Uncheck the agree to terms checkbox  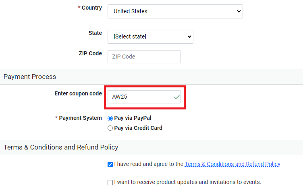[110, 164]
